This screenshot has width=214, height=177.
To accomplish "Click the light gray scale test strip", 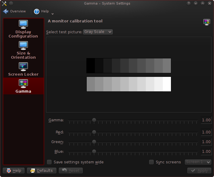I will [129, 84].
